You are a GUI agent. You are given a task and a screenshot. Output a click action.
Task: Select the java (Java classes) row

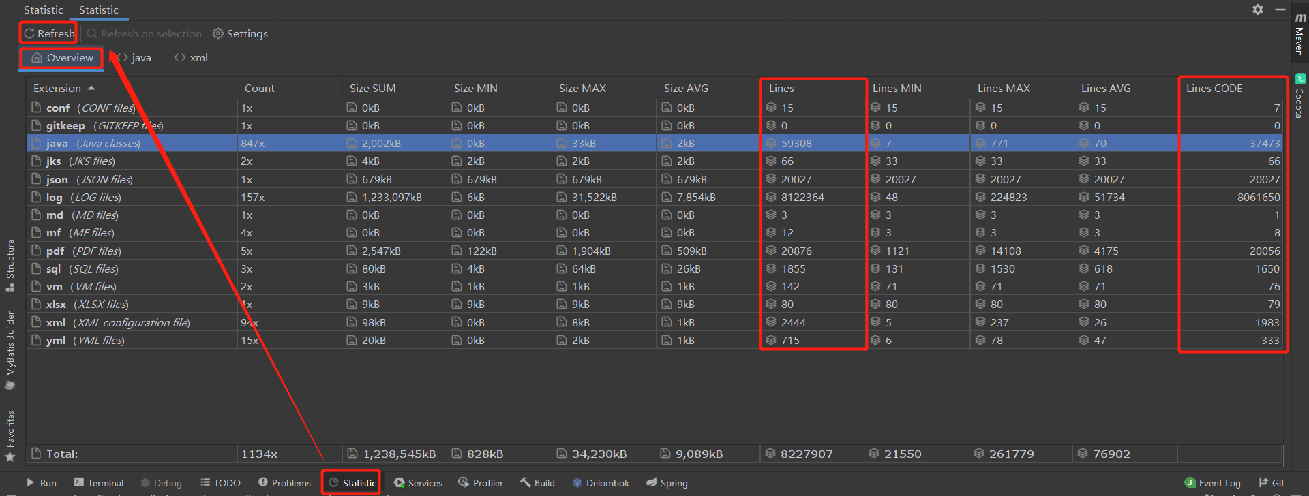[654, 143]
